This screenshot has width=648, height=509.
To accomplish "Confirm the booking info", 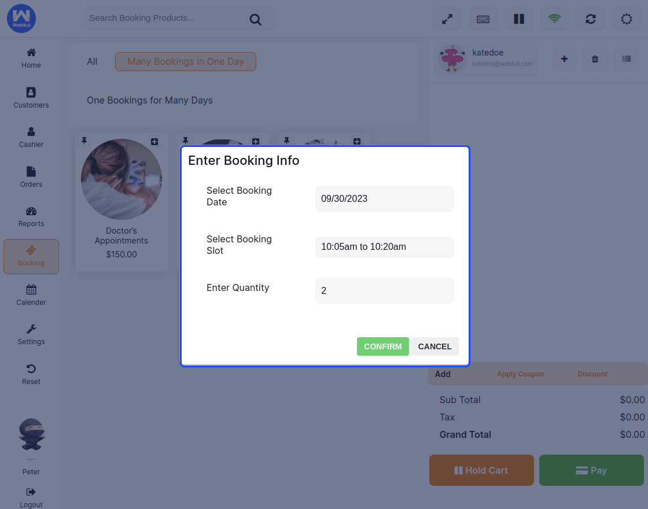I will (x=382, y=346).
